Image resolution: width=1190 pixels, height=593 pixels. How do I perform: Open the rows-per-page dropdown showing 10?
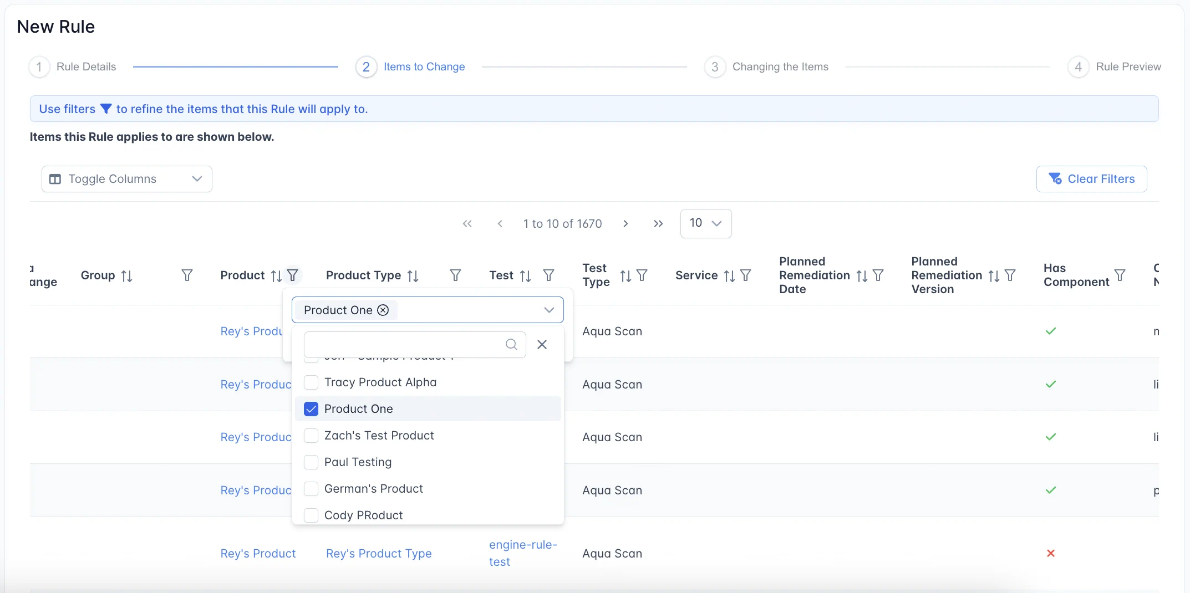705,223
